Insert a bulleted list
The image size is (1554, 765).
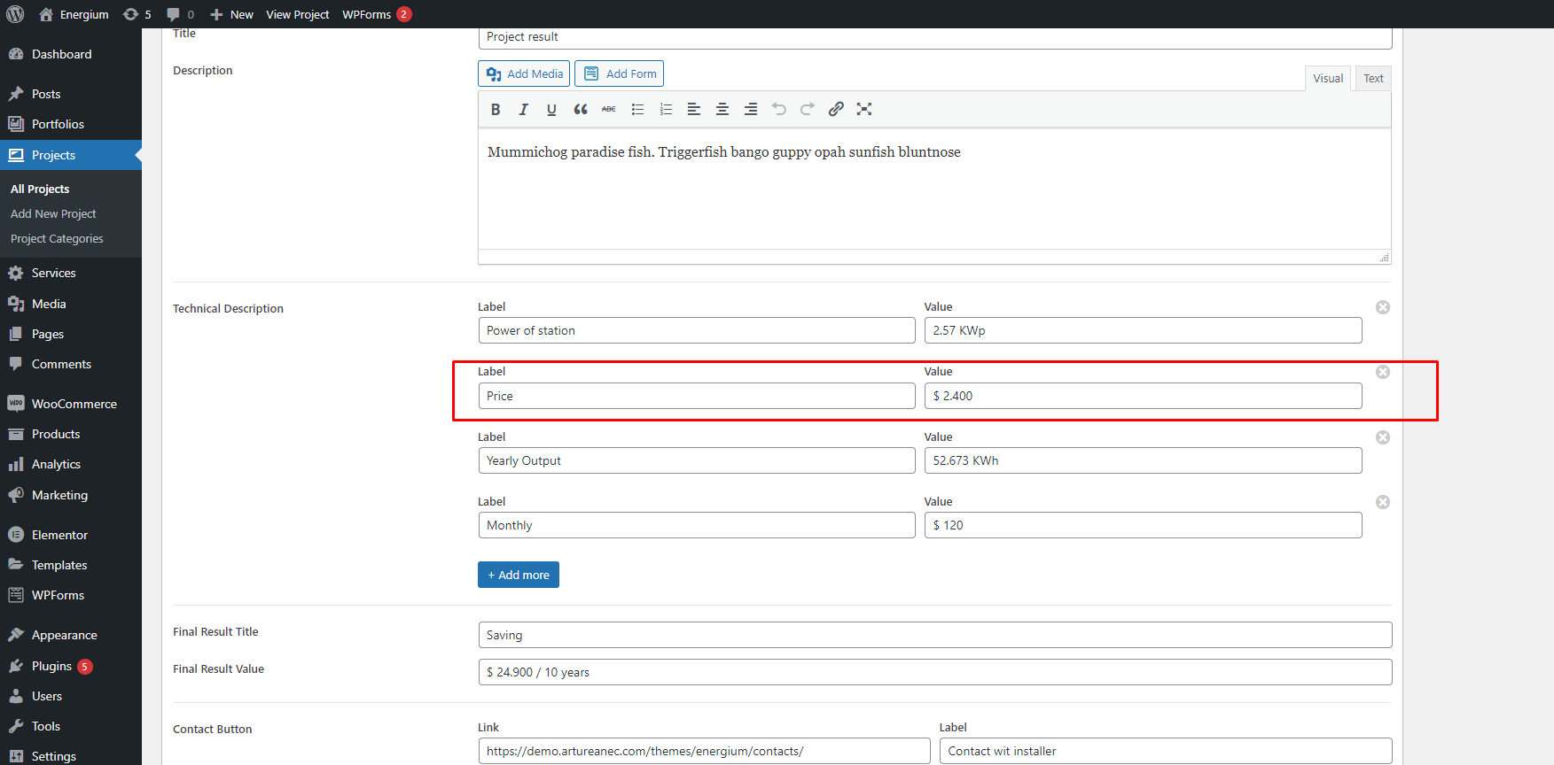637,109
